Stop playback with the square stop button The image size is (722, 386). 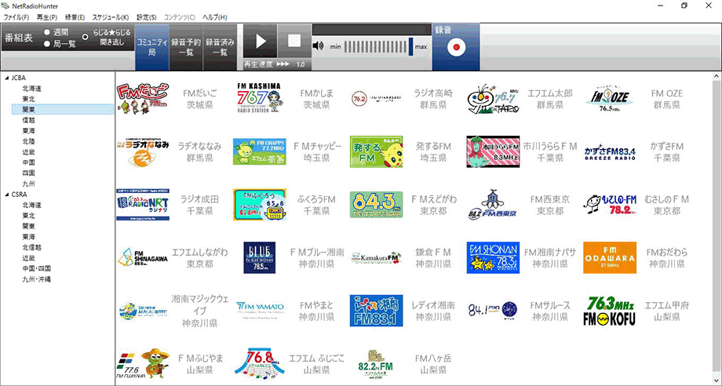pos(294,42)
